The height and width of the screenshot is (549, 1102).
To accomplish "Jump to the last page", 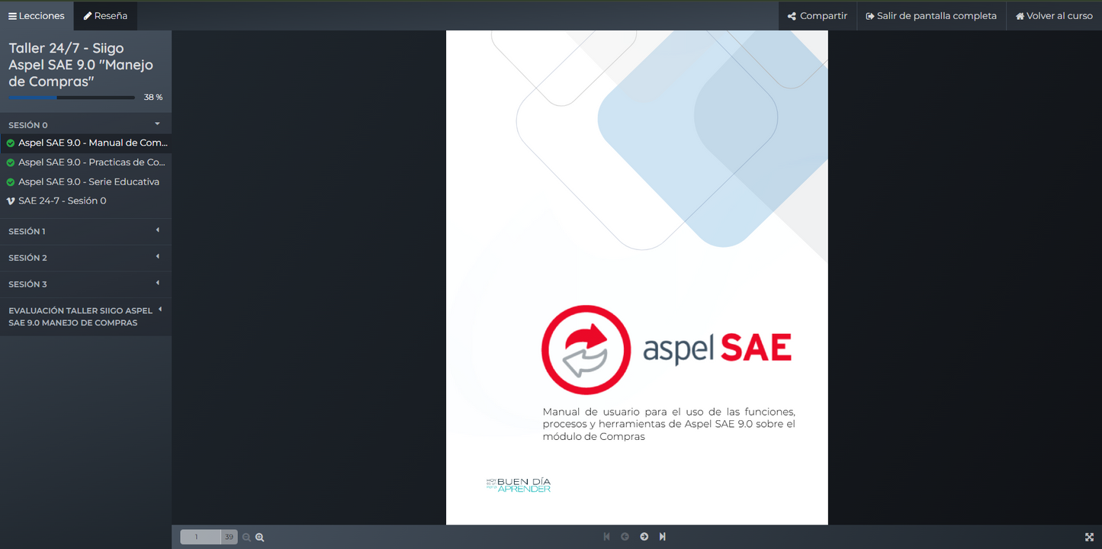I will pos(663,537).
